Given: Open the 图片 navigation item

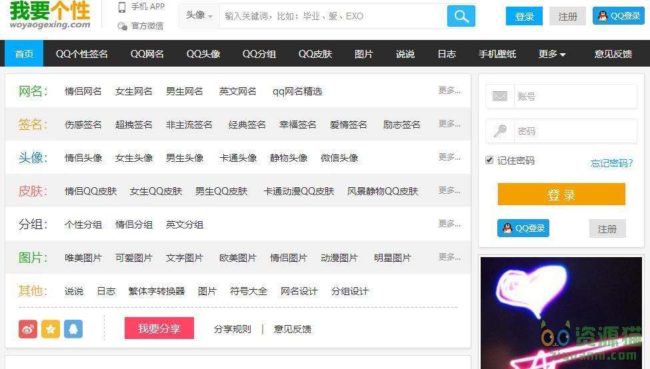Looking at the screenshot, I should click(364, 54).
